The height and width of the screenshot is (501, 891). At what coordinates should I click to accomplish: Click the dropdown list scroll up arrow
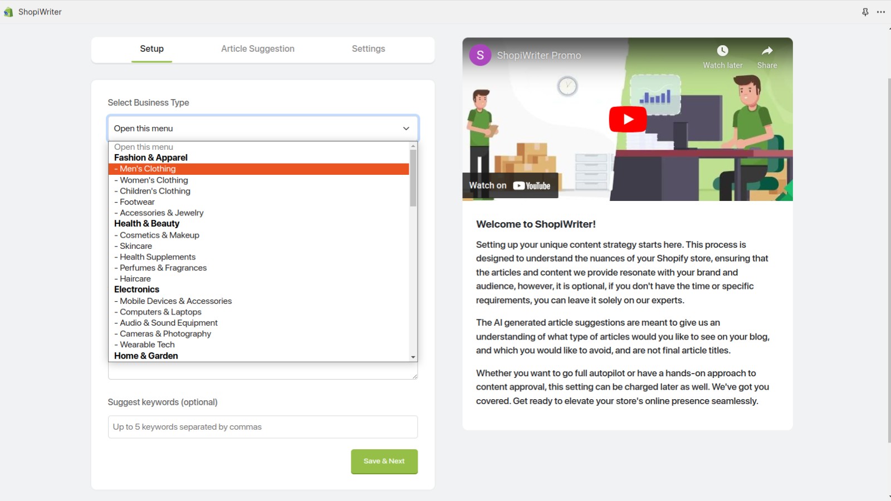pos(413,146)
